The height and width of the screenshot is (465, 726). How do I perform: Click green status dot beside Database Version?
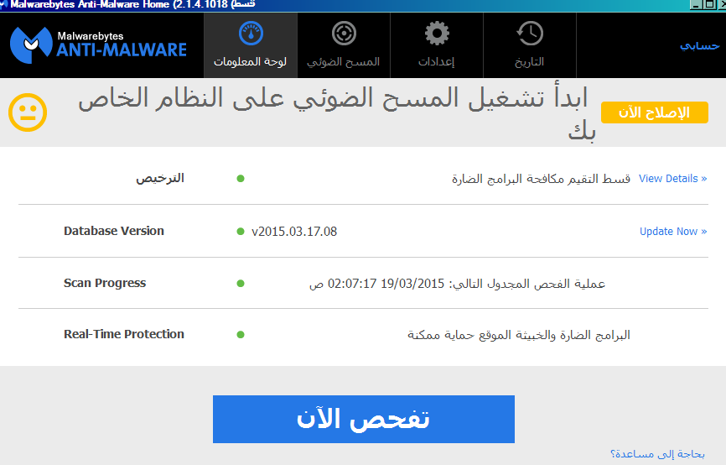[x=241, y=232]
